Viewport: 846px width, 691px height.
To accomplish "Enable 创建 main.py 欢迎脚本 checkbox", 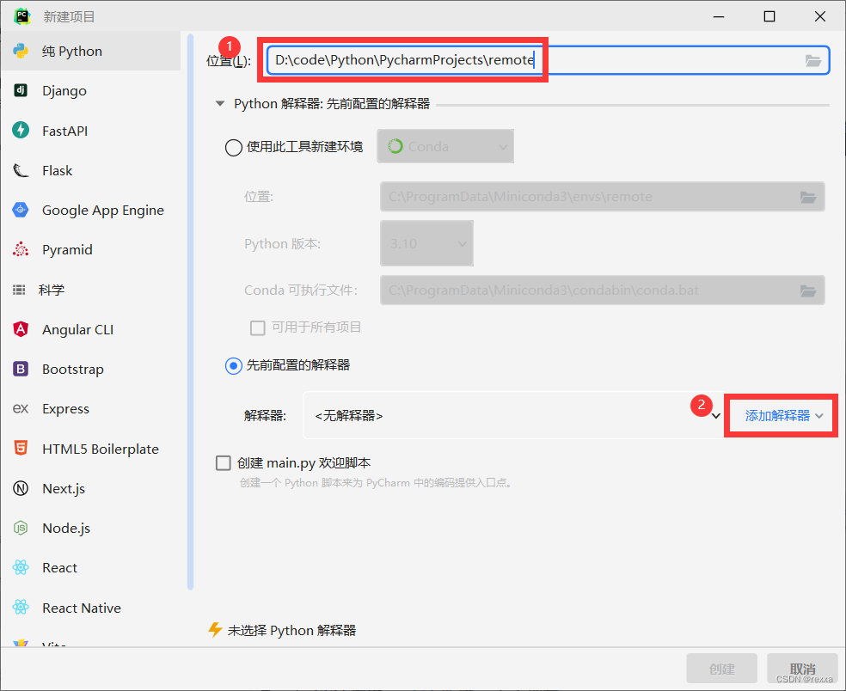I will [x=224, y=463].
